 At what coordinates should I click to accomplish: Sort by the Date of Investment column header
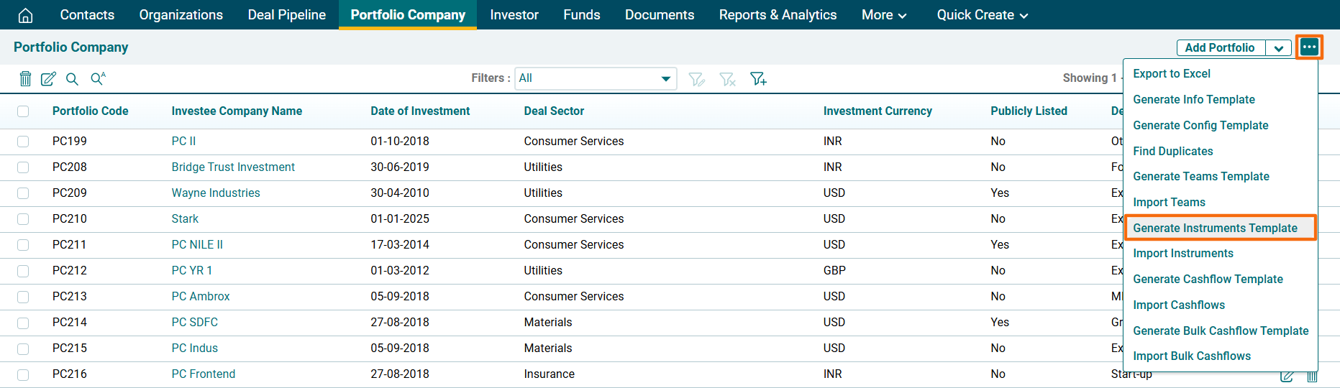[420, 111]
